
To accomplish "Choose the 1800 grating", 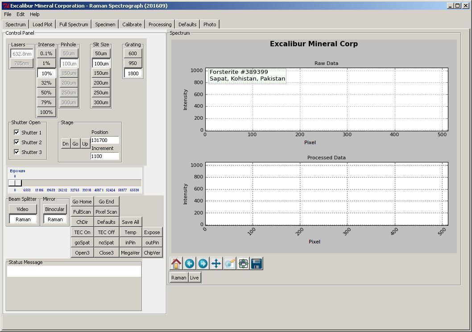I will point(133,73).
